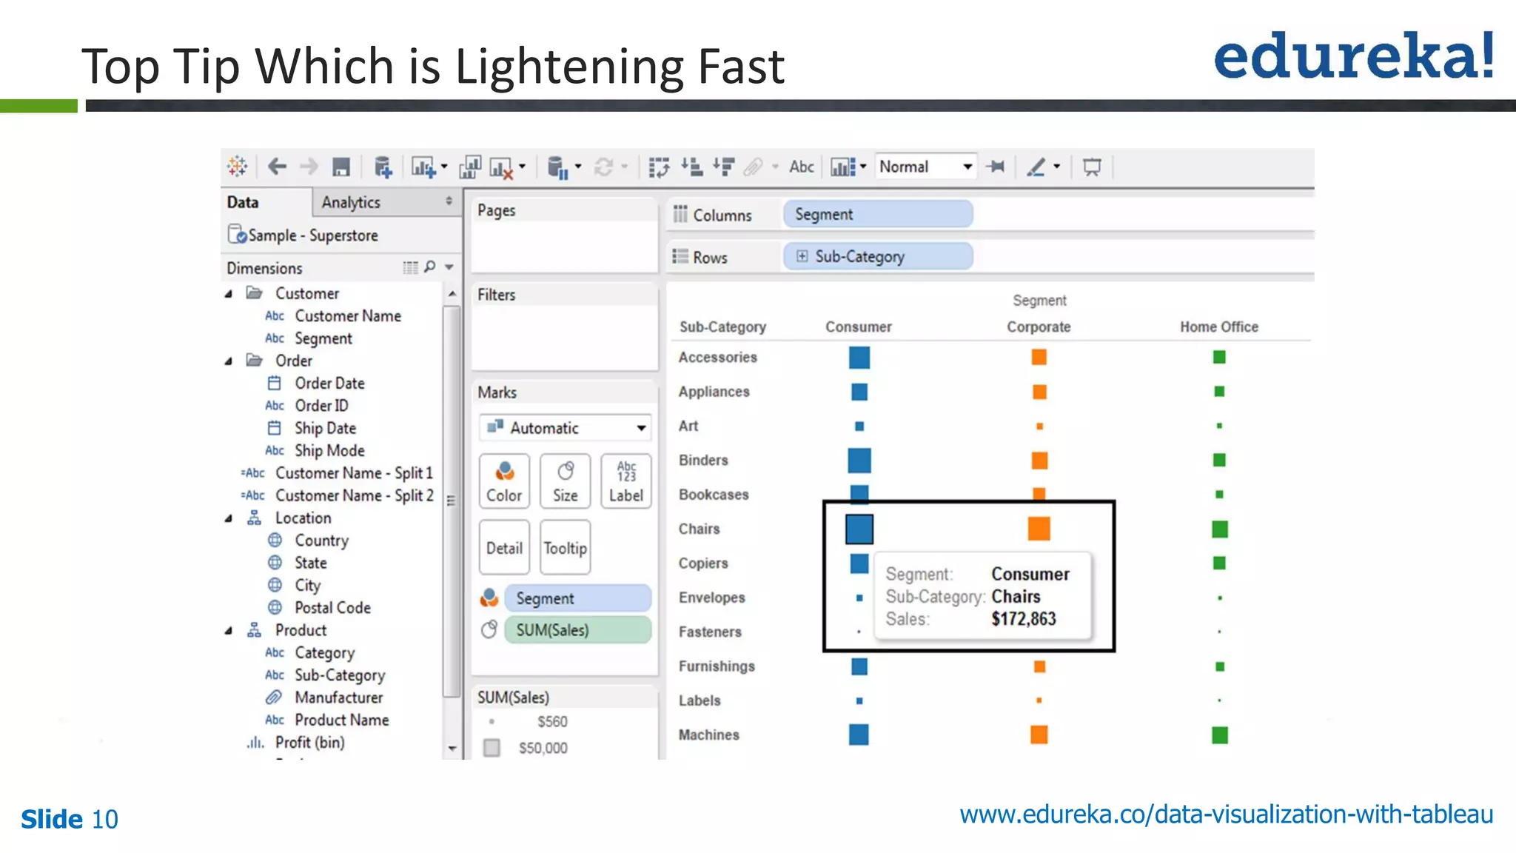Click the Presentation Mode icon
This screenshot has width=1516, height=853.
(1092, 167)
